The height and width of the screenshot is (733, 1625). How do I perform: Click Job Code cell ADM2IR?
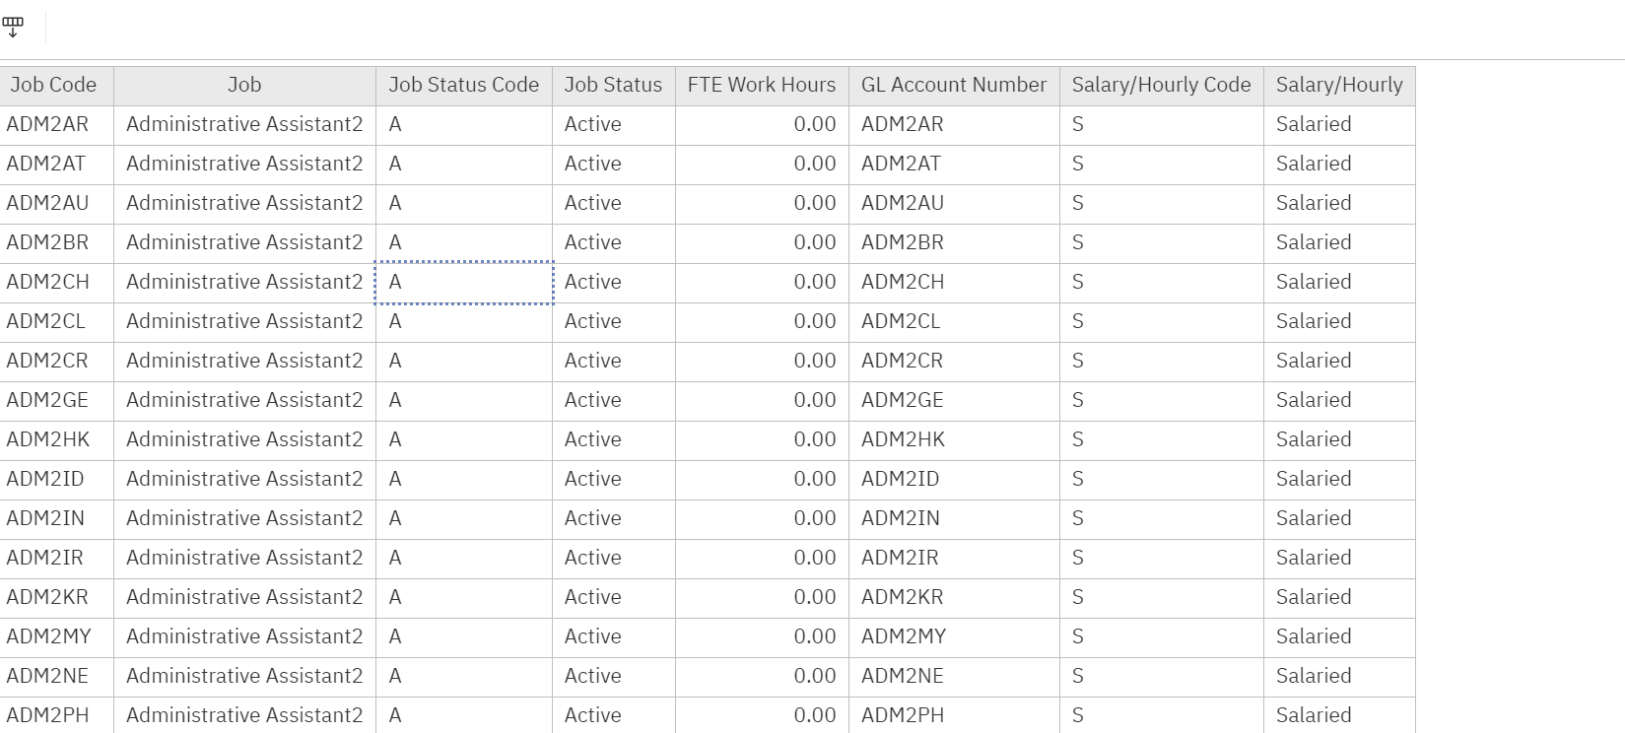pos(56,559)
